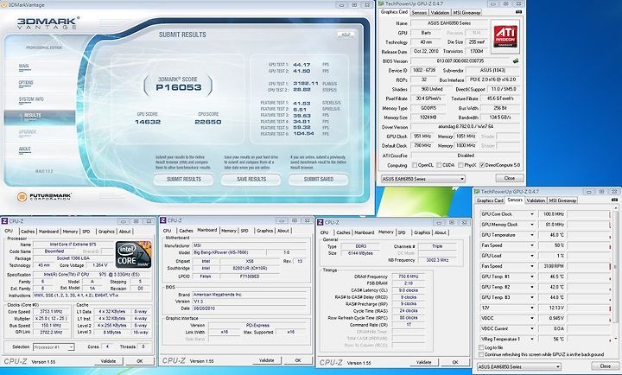Image resolution: width=622 pixels, height=375 pixels.
Task: Click the CPU-Z title icon of the Memory window
Action: [321, 222]
